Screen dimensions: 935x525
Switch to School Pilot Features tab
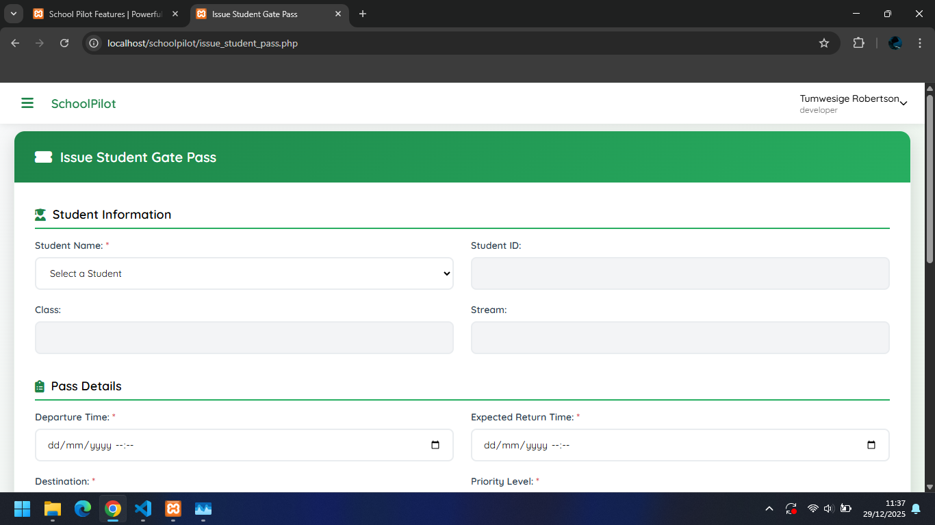104,14
